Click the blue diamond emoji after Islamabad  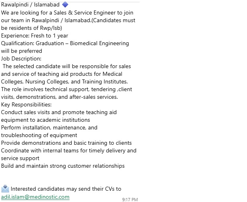point(66,5)
